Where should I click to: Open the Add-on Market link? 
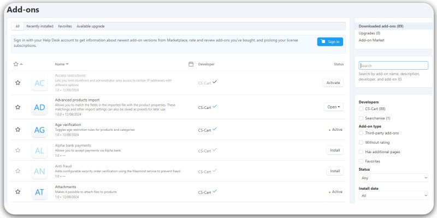371,40
